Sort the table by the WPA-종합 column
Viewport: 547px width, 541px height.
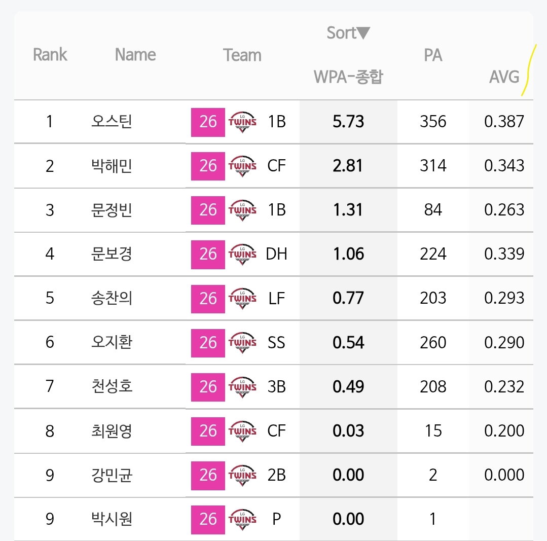(x=348, y=77)
